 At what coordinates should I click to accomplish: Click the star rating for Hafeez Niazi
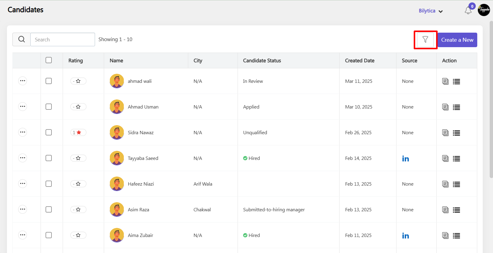(78, 184)
